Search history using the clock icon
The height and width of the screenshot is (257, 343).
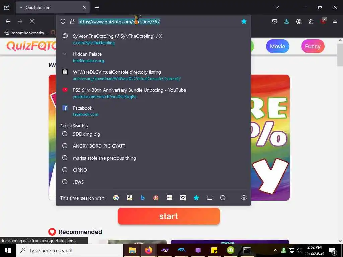(223, 198)
